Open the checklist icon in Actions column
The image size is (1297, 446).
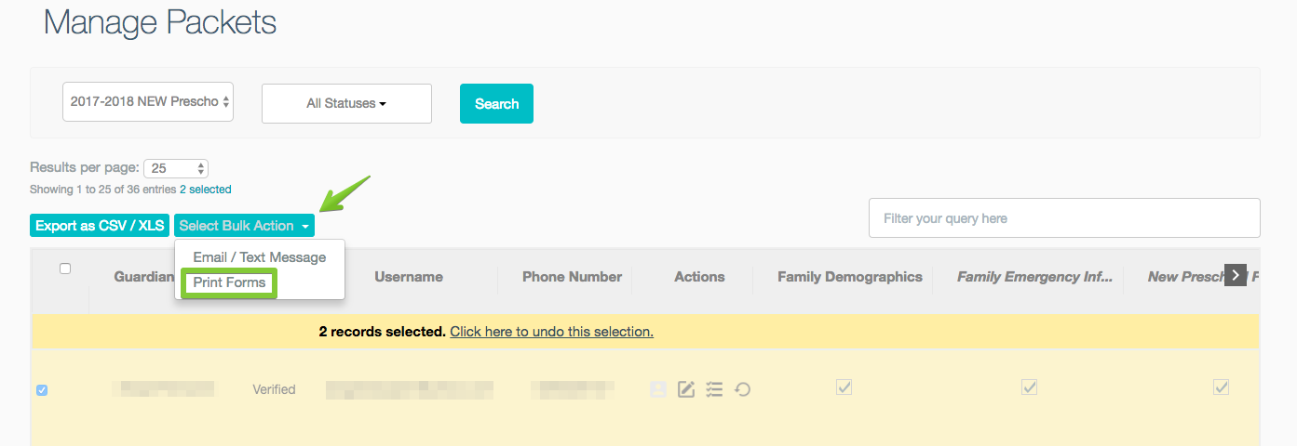click(714, 389)
